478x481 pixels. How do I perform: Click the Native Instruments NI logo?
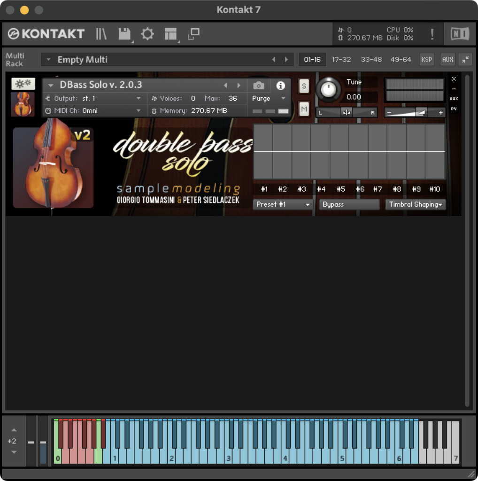point(460,34)
